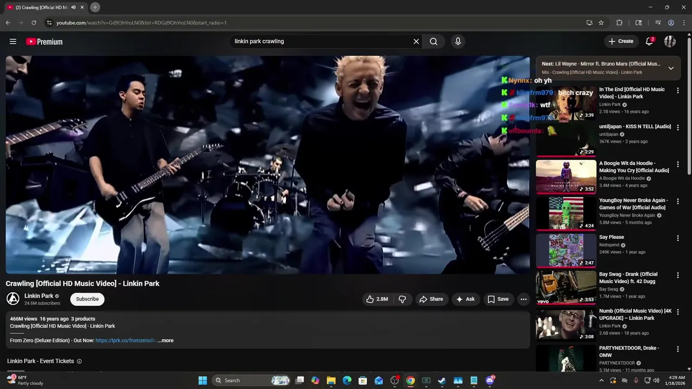Share the Crawling video
Image resolution: width=692 pixels, height=389 pixels.
pos(431,299)
